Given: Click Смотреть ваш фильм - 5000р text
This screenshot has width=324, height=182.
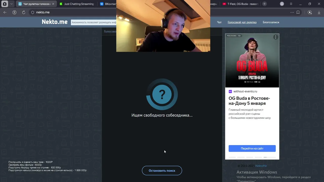Looking at the screenshot, I should pyautogui.click(x=25, y=165).
